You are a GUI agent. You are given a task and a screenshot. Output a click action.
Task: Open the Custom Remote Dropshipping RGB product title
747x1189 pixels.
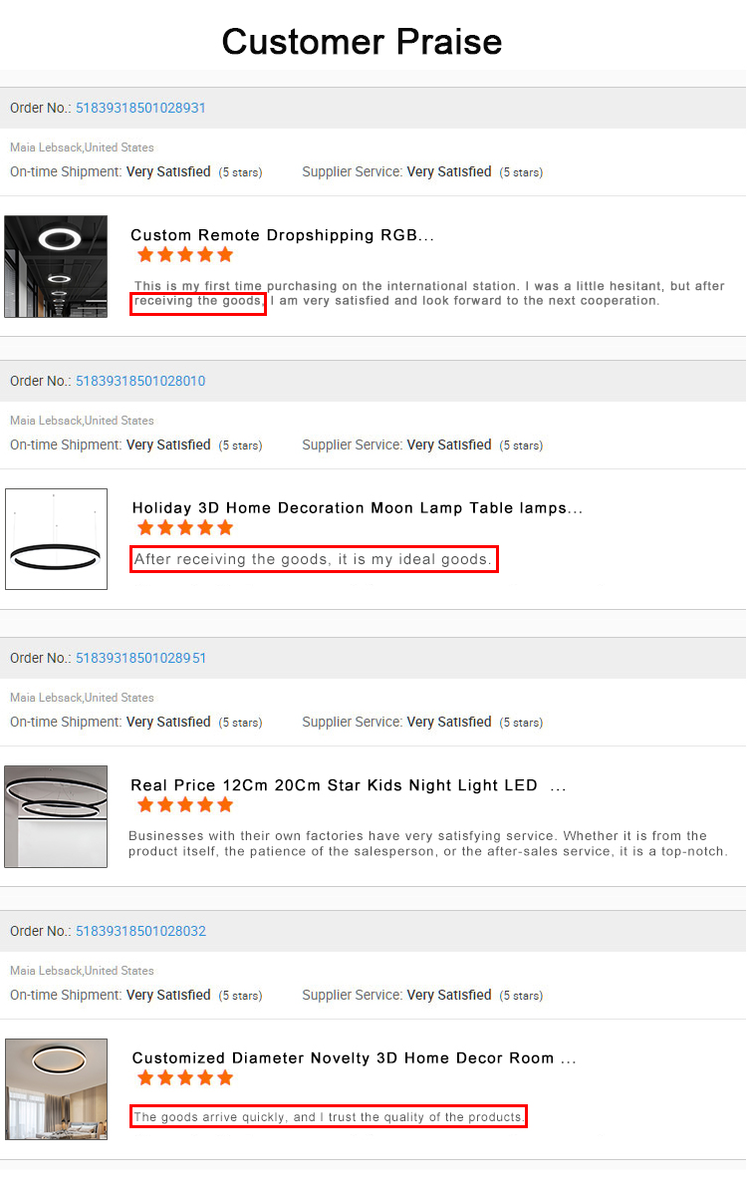pyautogui.click(x=283, y=235)
